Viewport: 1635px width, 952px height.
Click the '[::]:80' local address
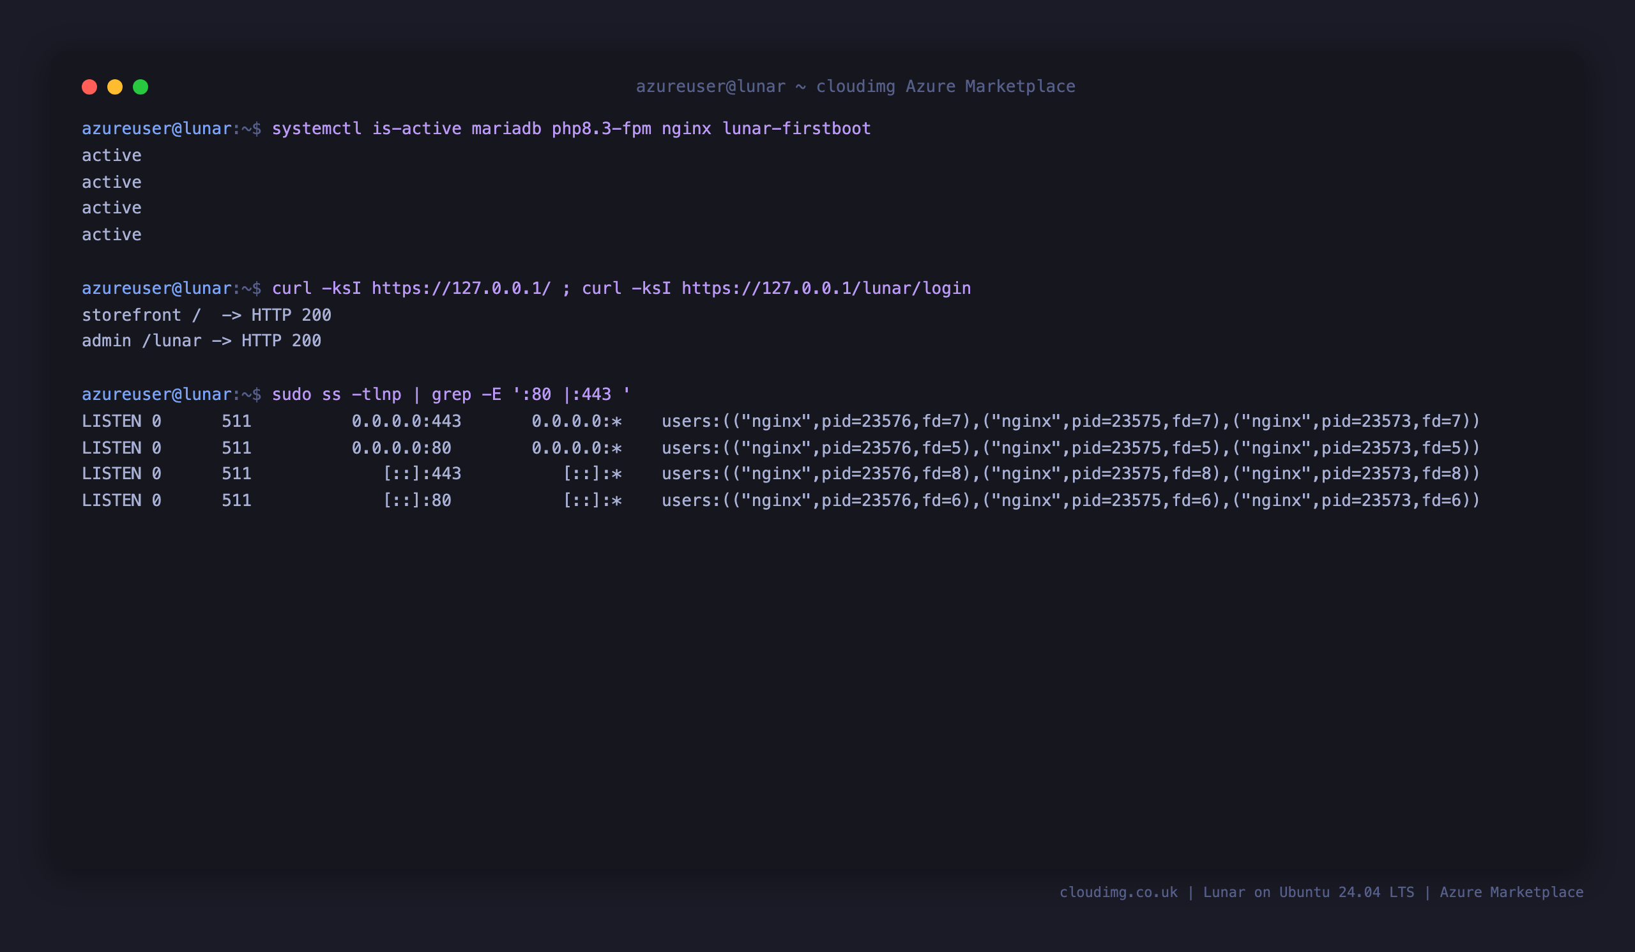coord(416,500)
